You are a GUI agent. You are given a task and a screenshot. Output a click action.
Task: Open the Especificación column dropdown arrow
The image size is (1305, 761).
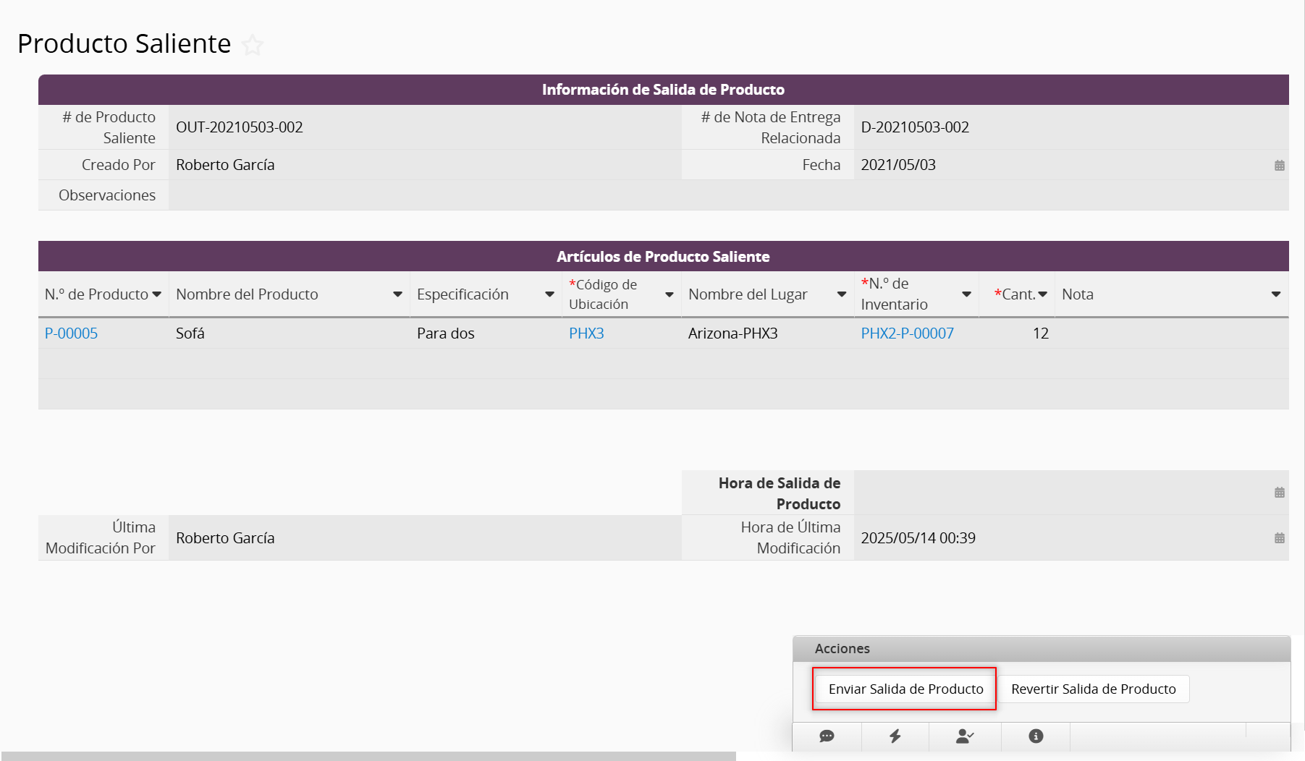point(549,294)
